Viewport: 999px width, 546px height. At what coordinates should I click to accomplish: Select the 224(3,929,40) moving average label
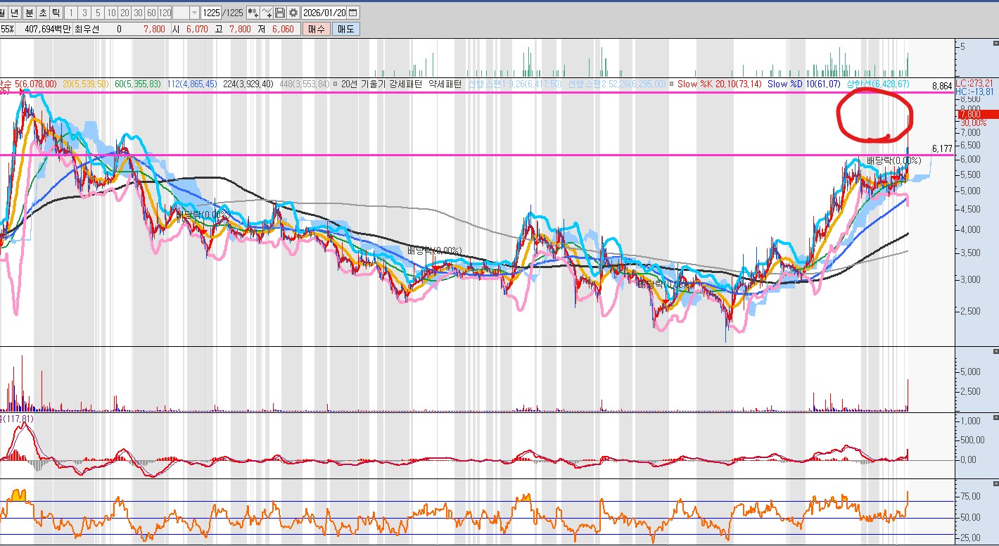point(248,84)
